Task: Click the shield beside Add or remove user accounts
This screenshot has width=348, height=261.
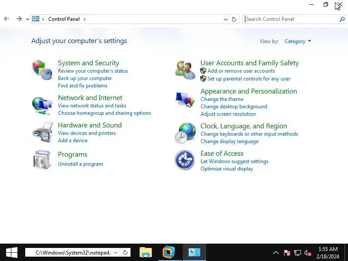Action: [203, 71]
